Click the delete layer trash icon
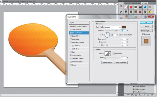Screen dimensions: 157x97 152,95
